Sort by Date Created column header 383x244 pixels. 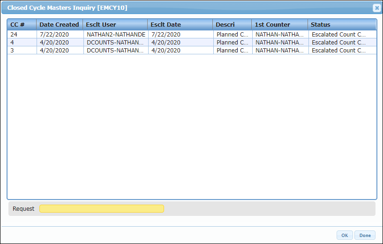[59, 24]
